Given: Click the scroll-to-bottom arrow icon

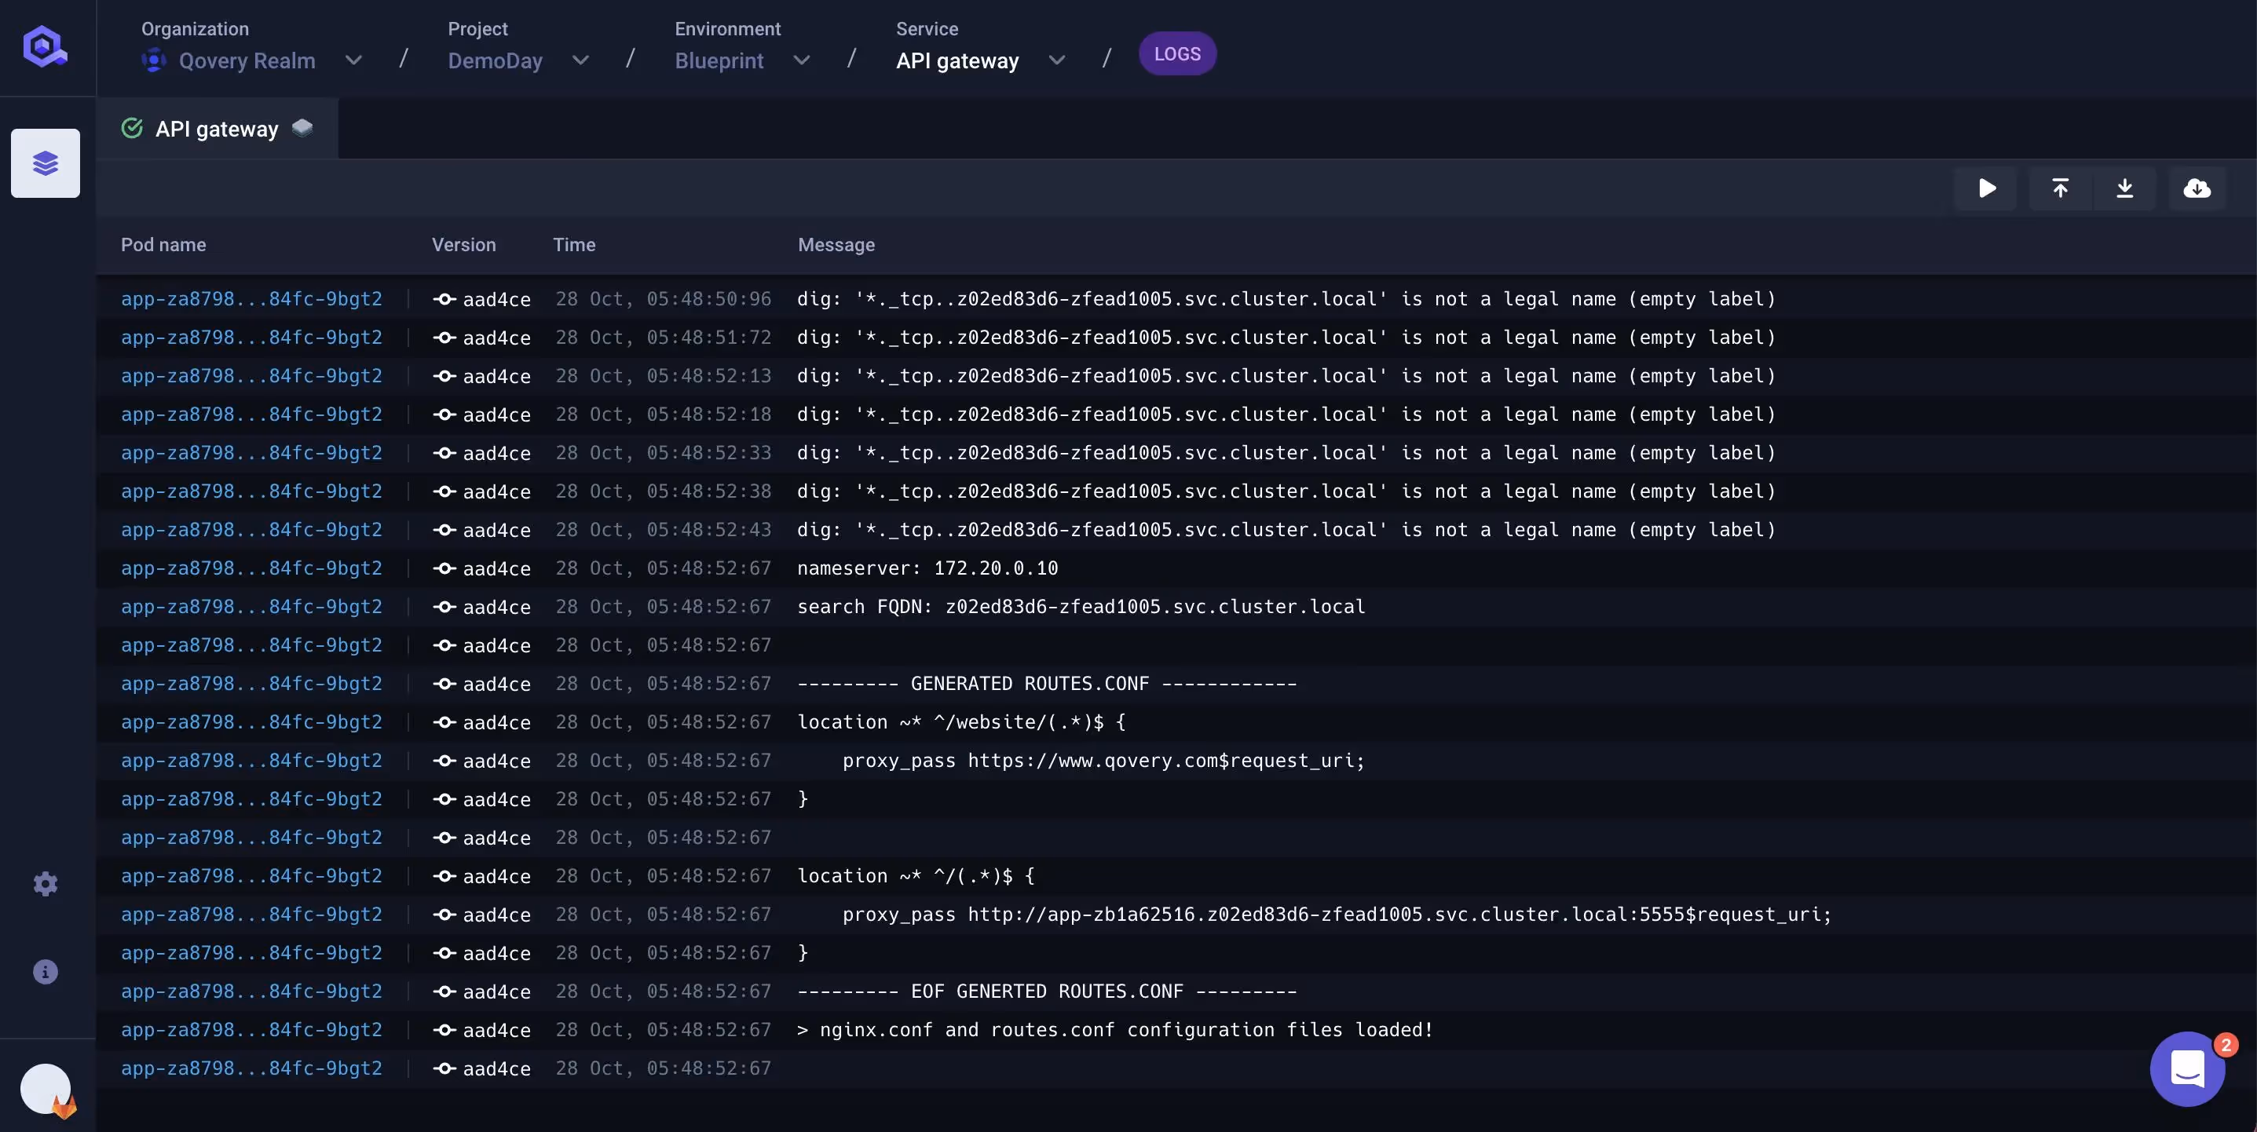Looking at the screenshot, I should [2127, 188].
